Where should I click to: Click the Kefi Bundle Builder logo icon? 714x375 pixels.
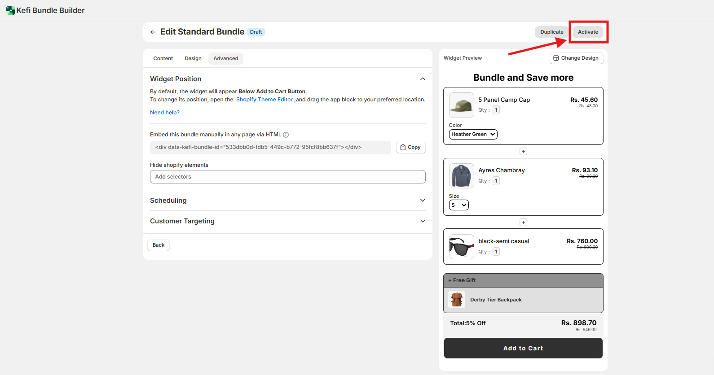coord(10,10)
